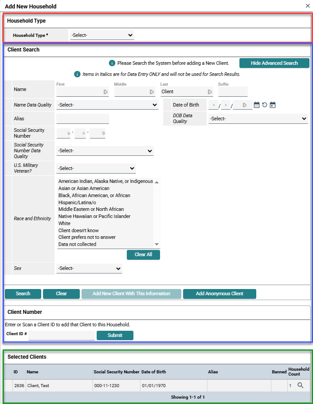Screen dimensions: 313x404
Task: Click the Client ID # input field
Action: pyautogui.click(x=62, y=335)
